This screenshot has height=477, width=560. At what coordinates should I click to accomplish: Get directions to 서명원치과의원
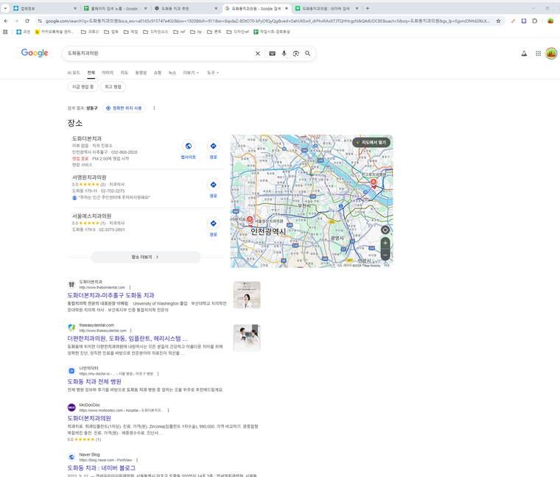tap(213, 188)
